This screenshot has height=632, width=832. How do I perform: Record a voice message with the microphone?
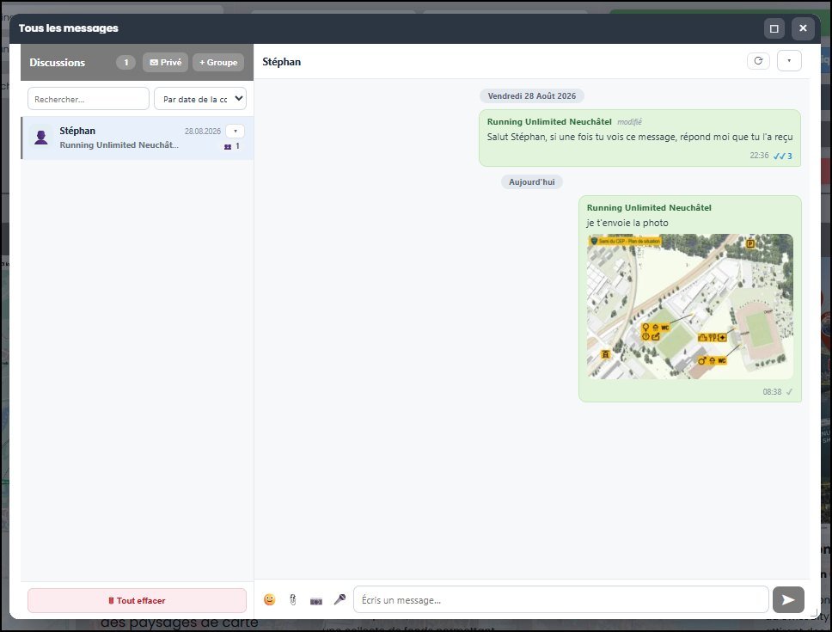click(x=340, y=599)
